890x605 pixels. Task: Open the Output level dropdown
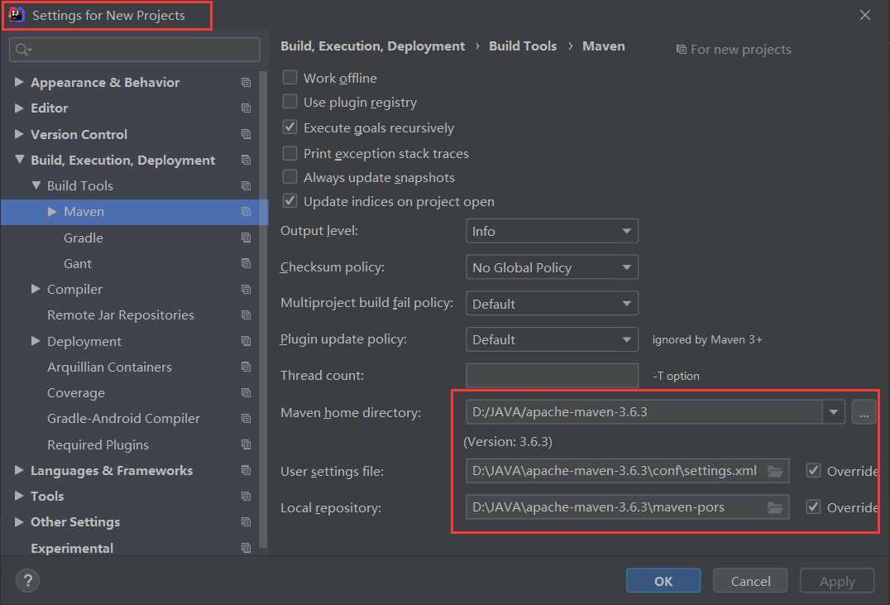552,231
